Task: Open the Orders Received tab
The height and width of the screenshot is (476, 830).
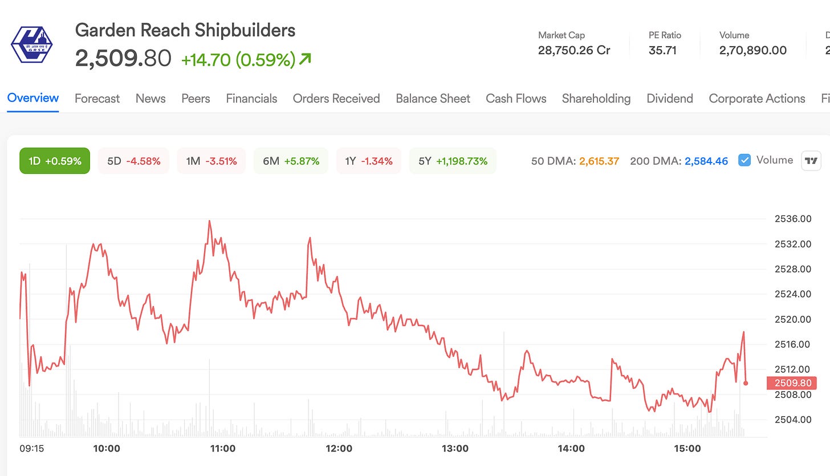Action: click(x=336, y=99)
